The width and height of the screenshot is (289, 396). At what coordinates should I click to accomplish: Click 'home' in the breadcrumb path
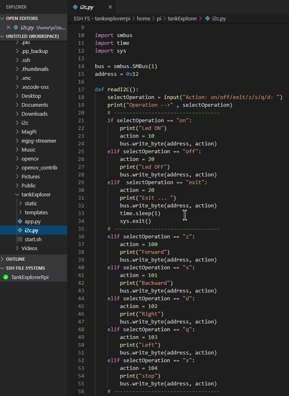point(143,18)
